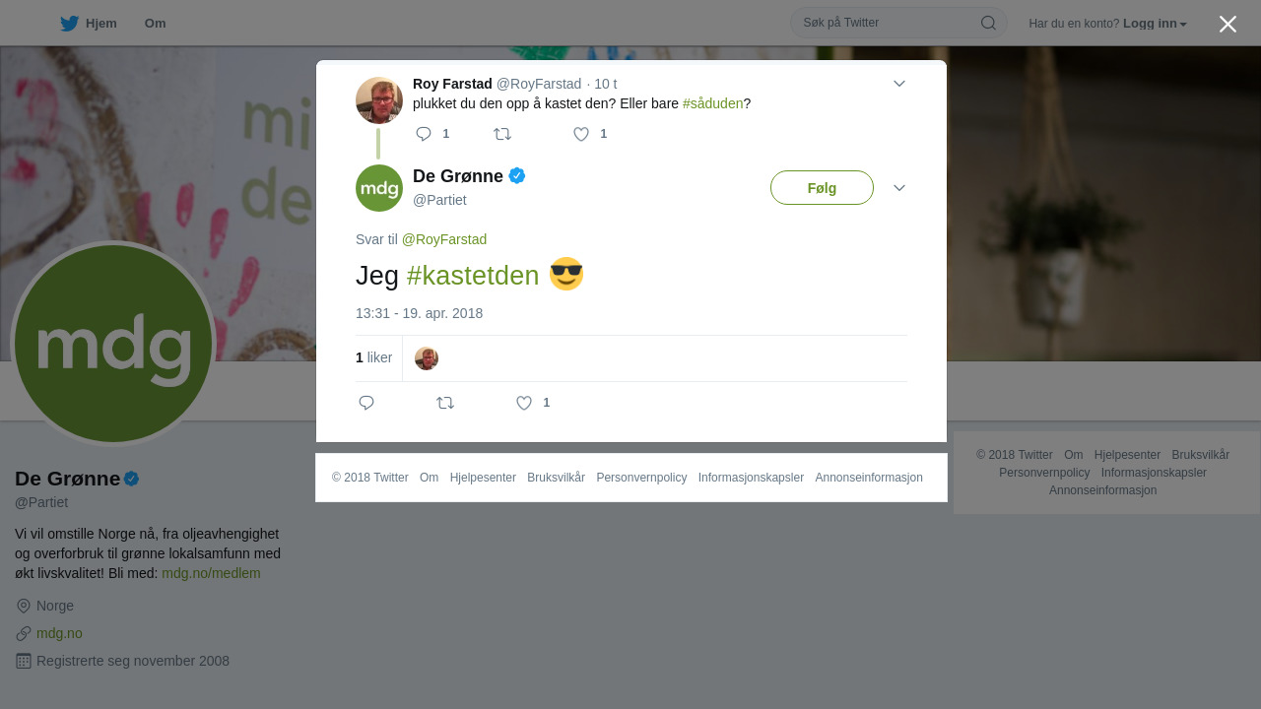
Task: Reply to De Grønne's tweet
Action: (366, 403)
